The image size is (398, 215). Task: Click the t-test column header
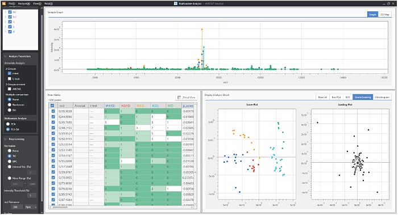tap(97, 106)
